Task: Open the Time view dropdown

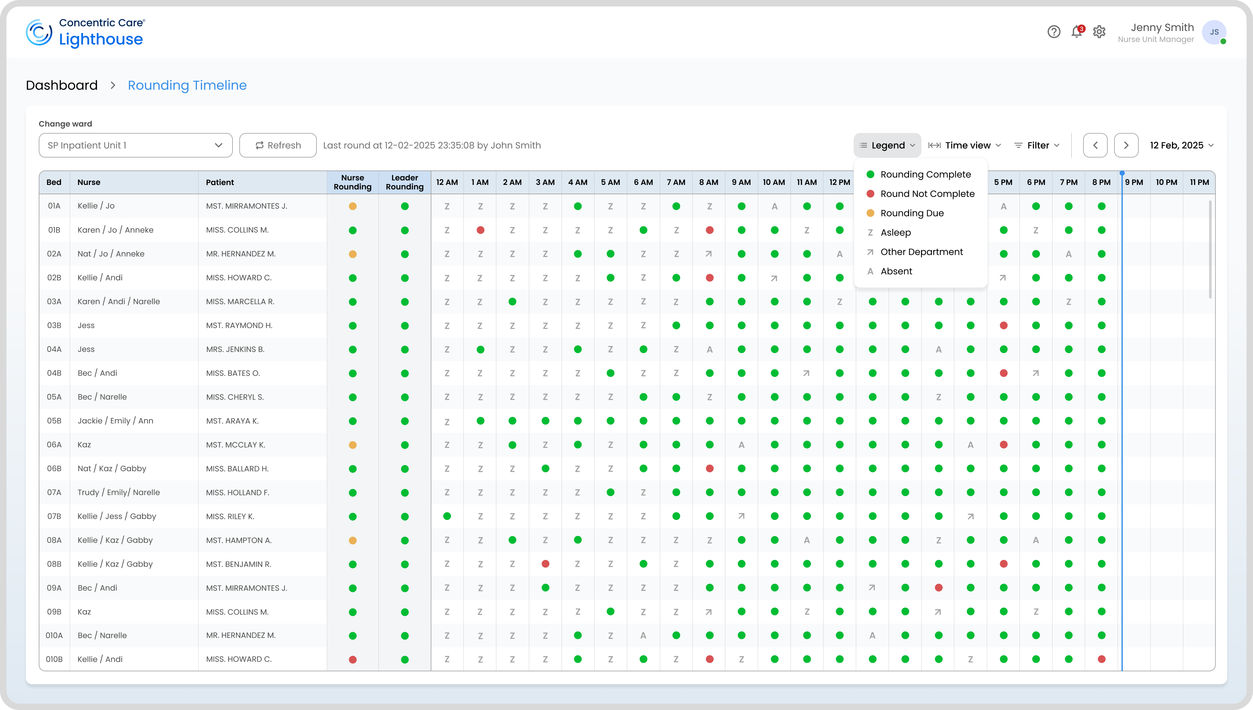Action: [x=965, y=145]
